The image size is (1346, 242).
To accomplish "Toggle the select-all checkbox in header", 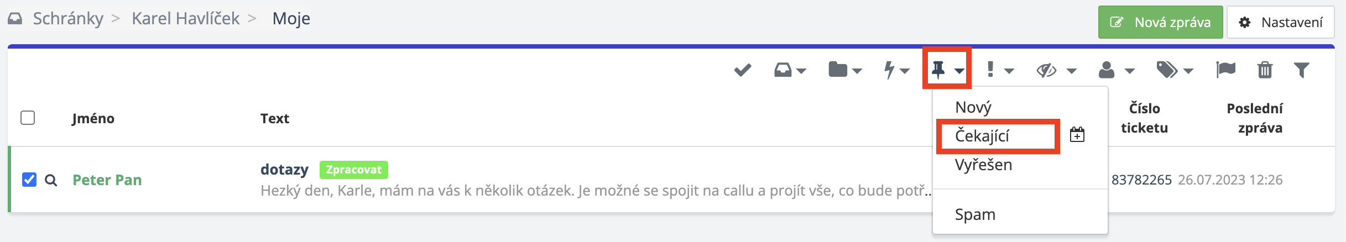I will coord(28,118).
